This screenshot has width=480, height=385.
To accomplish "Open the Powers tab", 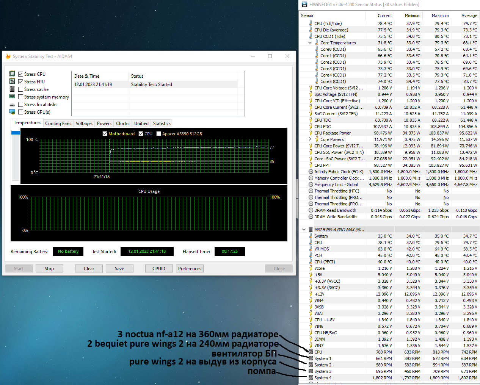I will click(104, 124).
